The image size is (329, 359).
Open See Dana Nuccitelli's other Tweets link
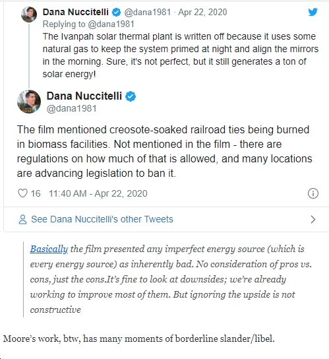(x=102, y=219)
